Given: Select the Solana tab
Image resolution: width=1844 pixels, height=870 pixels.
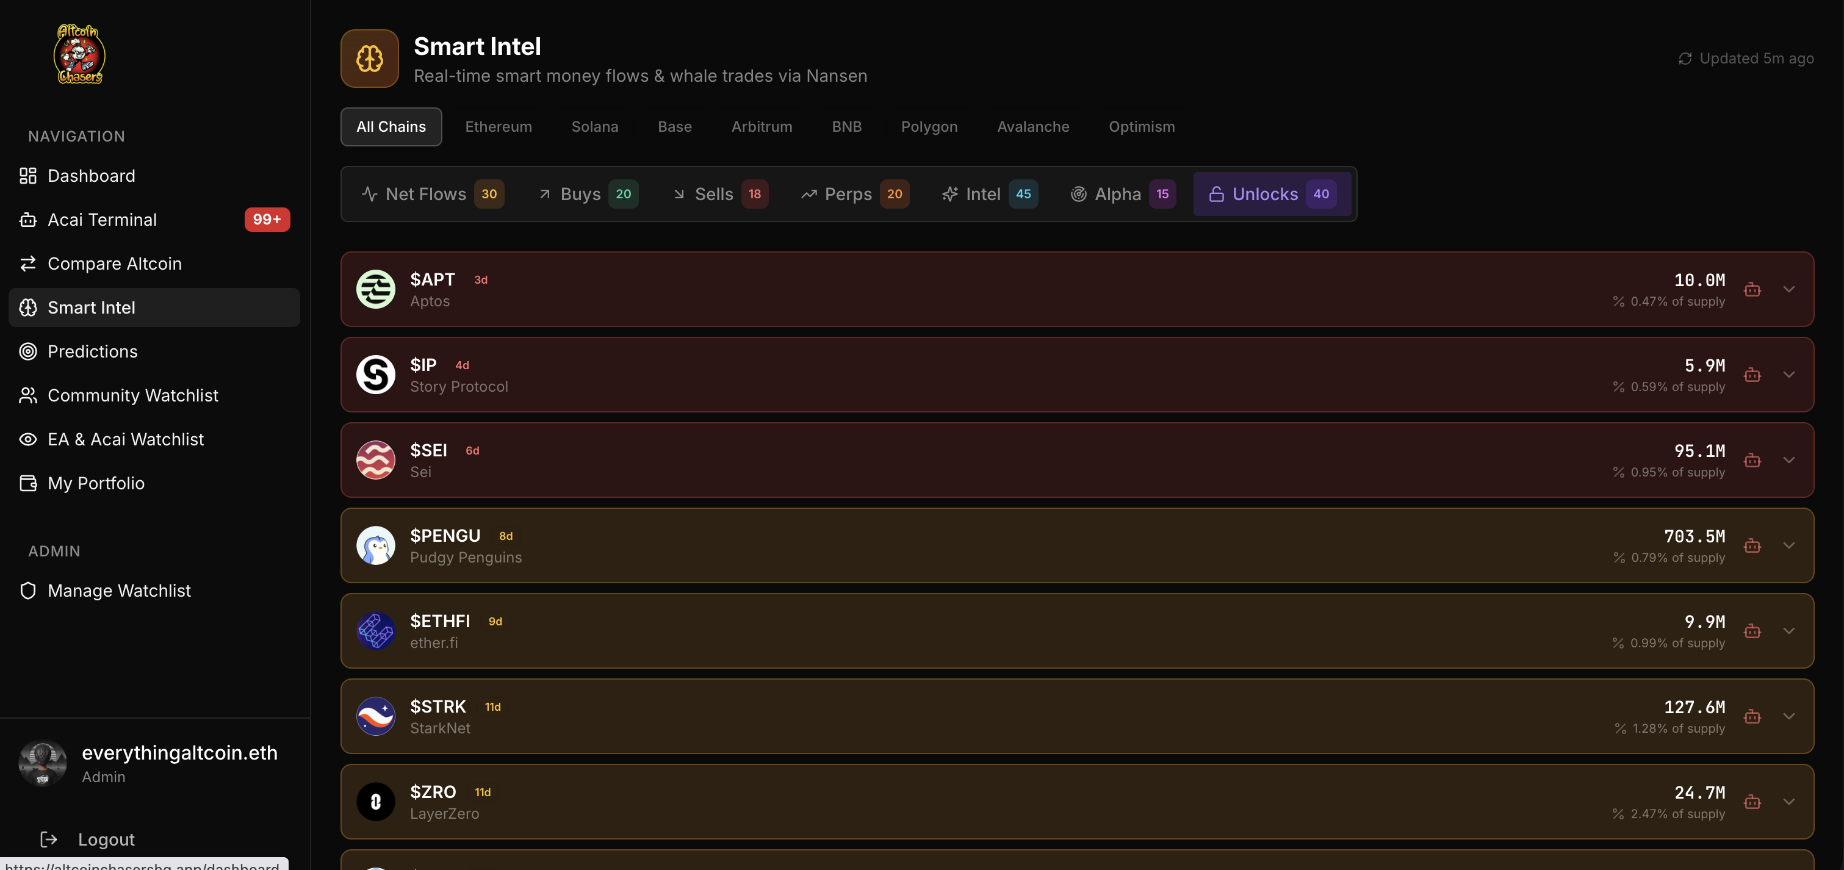Looking at the screenshot, I should pos(595,127).
